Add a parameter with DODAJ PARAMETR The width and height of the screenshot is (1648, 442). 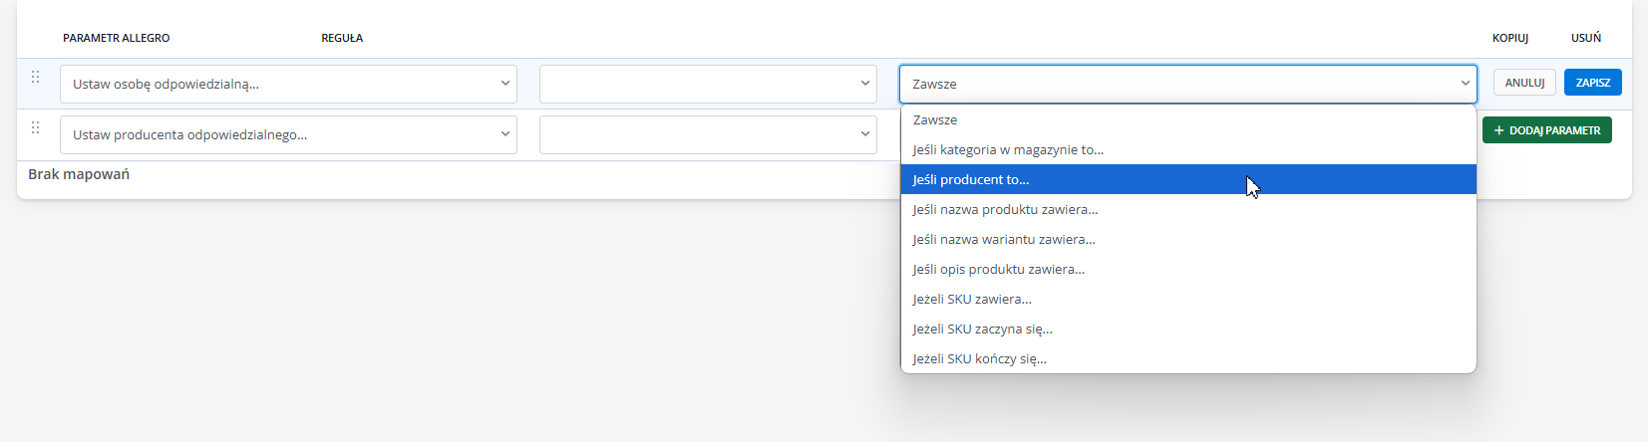pos(1547,130)
